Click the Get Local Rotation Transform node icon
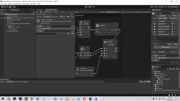The width and height of the screenshot is (180, 101). click(x=78, y=69)
